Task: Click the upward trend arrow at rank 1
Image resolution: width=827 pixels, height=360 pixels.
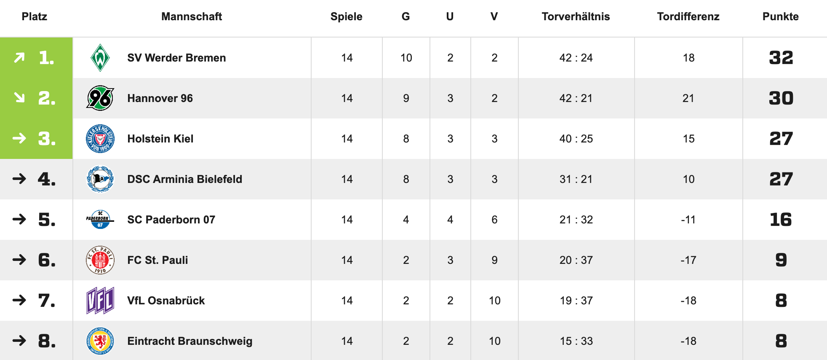Action: [19, 58]
